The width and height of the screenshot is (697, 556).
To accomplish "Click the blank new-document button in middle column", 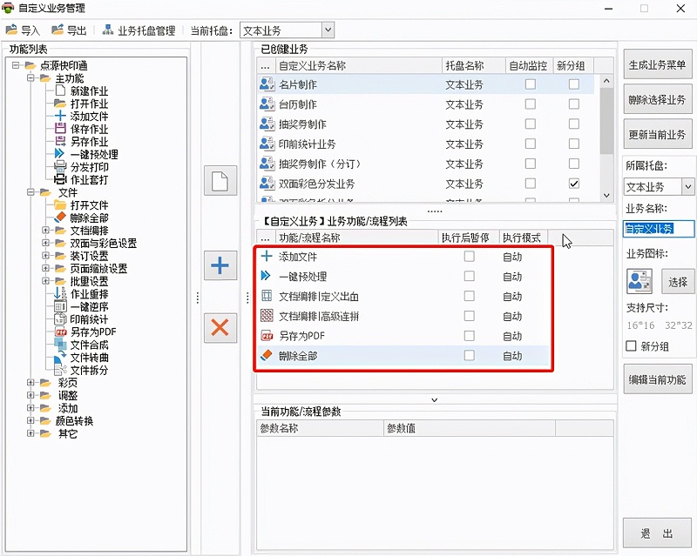I will click(x=220, y=181).
